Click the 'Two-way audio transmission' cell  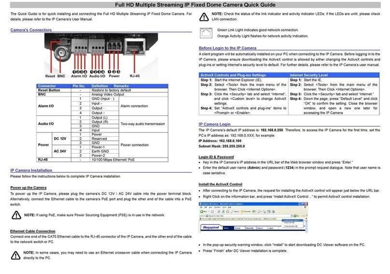[142, 124]
